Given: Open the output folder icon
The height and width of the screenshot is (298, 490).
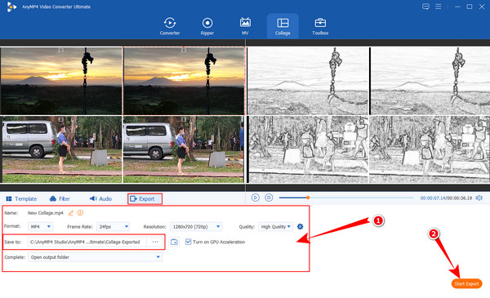Looking at the screenshot, I should [174, 242].
